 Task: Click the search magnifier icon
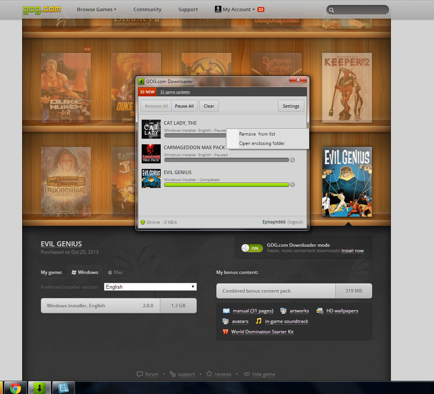pos(331,10)
